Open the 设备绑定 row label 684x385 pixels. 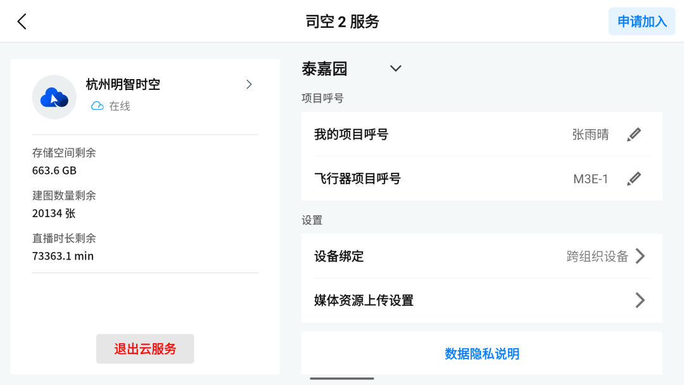click(x=339, y=256)
